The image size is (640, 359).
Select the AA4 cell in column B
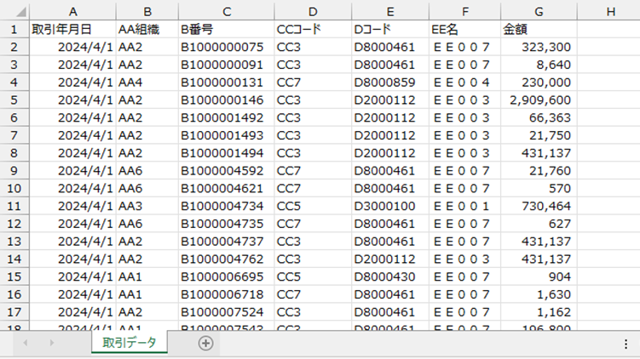point(147,83)
